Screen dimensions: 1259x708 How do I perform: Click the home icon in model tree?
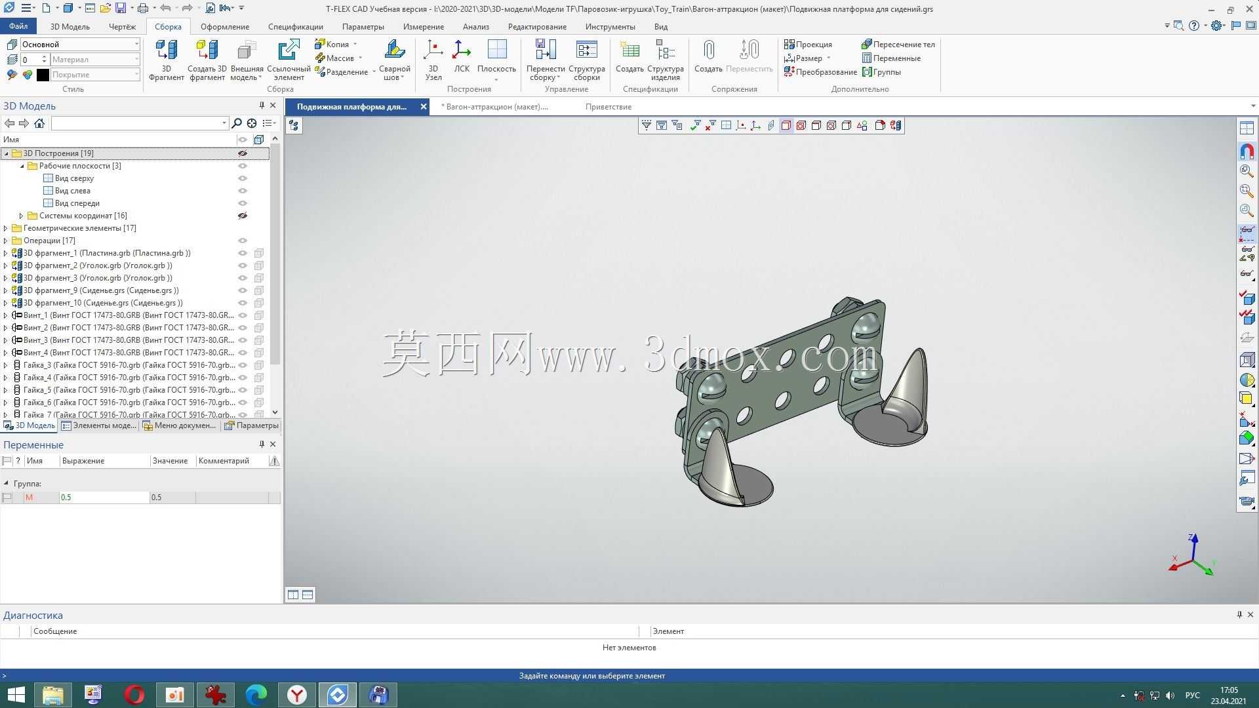coord(39,123)
